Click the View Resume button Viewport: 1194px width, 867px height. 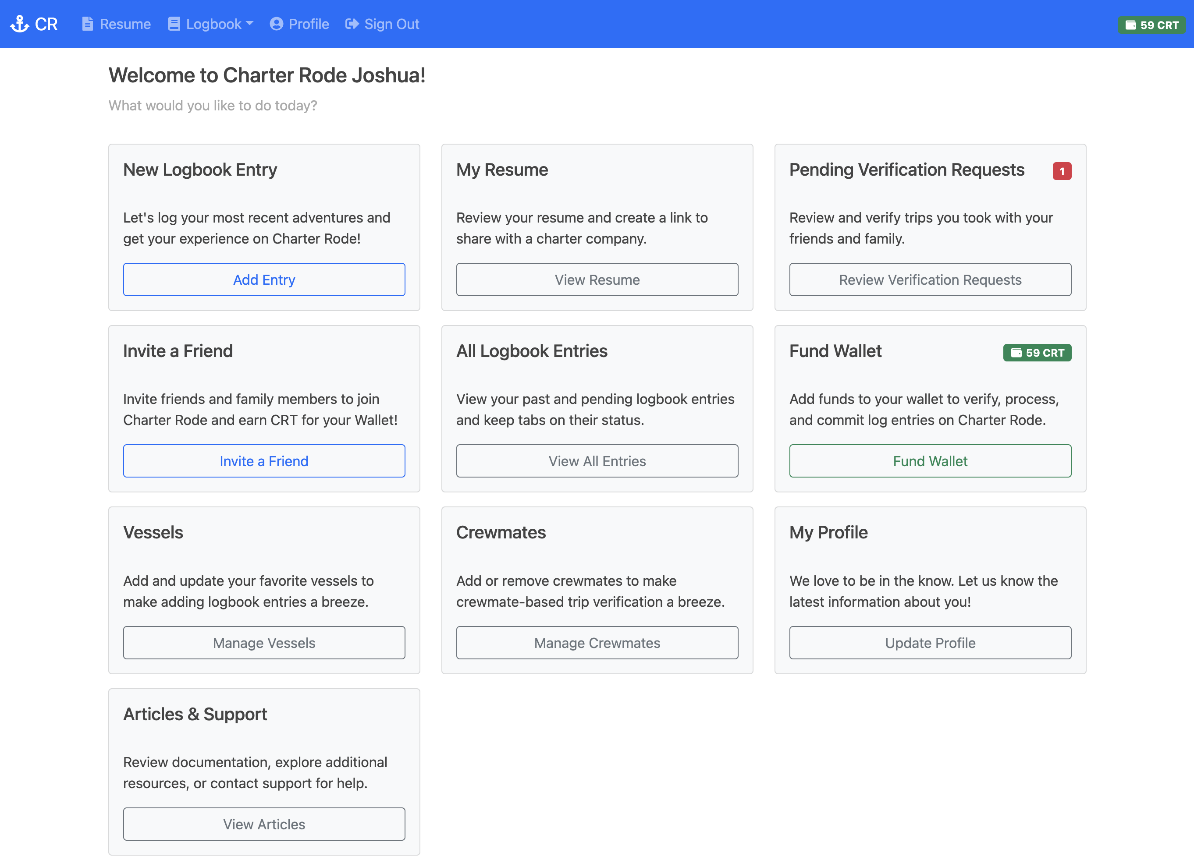[597, 280]
